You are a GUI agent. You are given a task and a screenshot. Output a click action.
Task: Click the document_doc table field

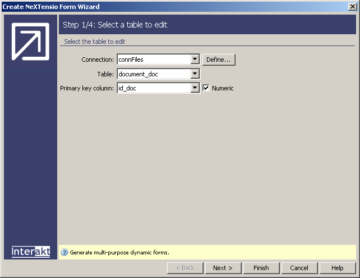(x=153, y=74)
